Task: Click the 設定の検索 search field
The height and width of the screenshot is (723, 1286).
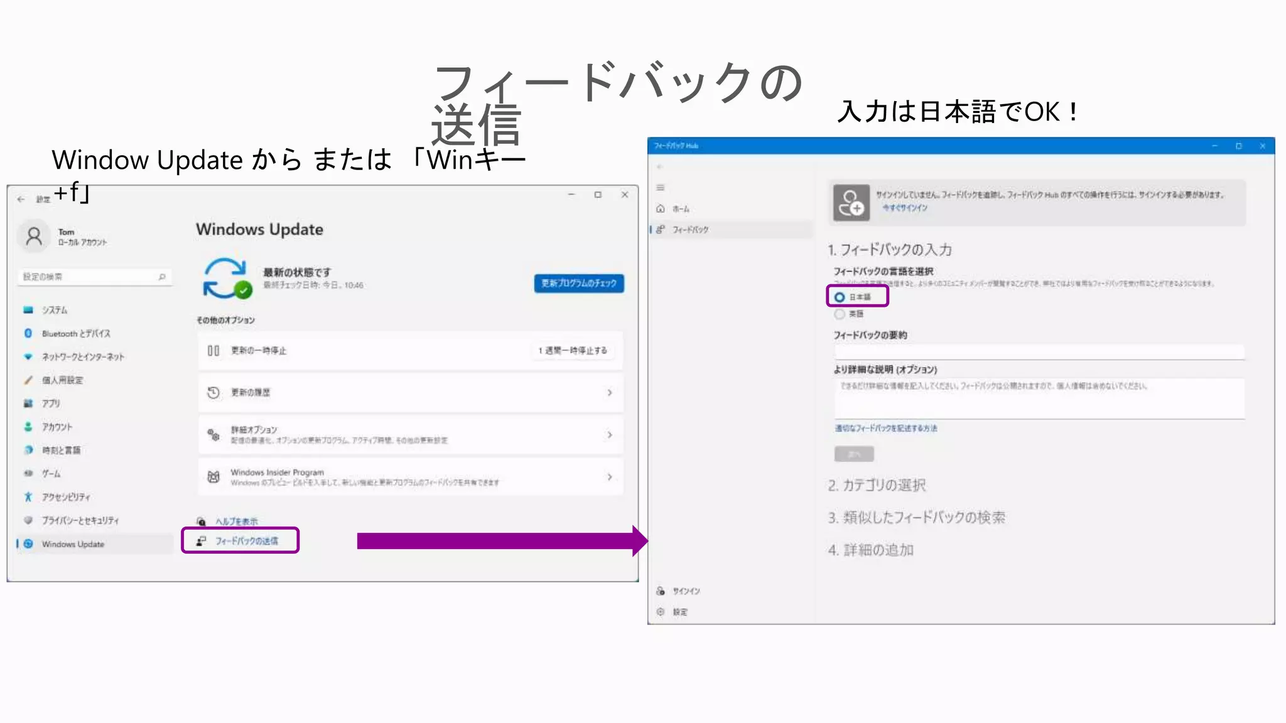Action: click(94, 277)
